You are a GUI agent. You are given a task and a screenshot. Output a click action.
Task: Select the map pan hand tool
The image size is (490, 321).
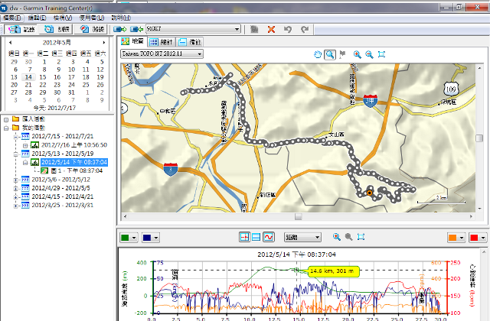coord(317,54)
